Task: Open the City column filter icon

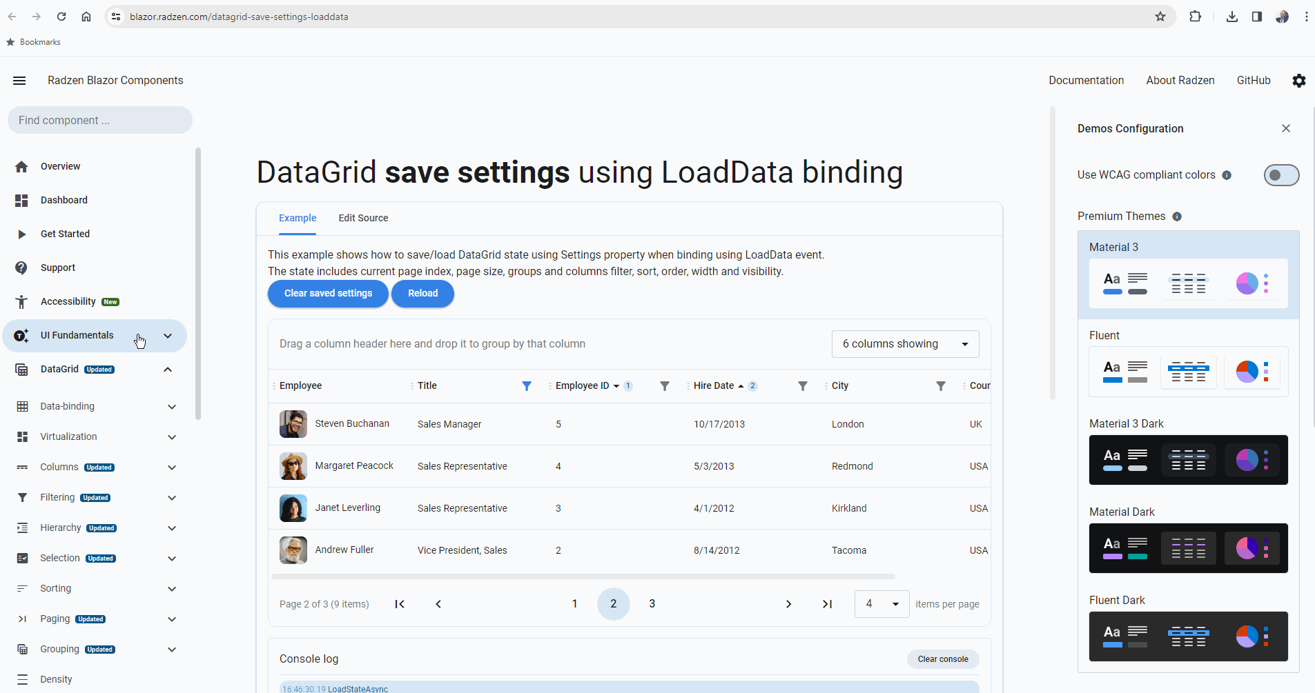Action: coord(941,386)
